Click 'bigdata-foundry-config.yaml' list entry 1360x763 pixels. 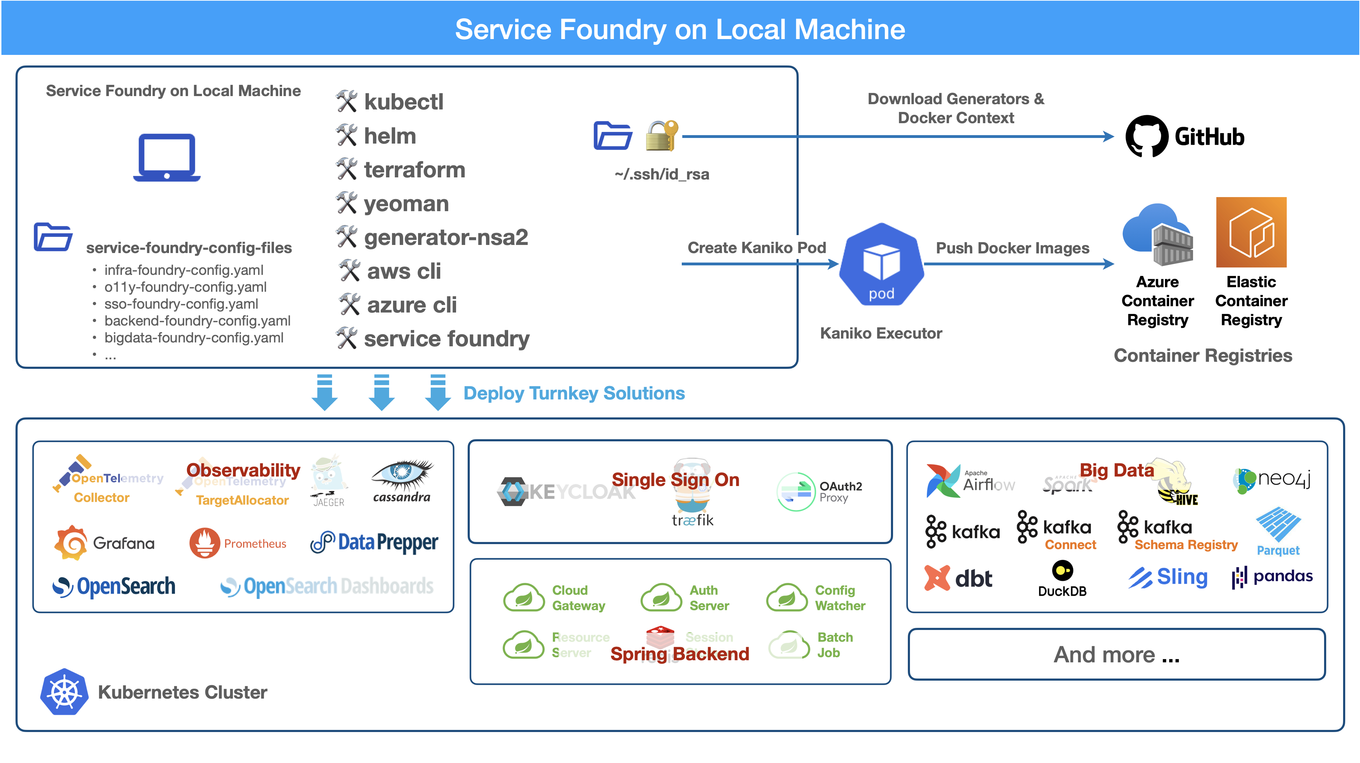[x=194, y=338]
